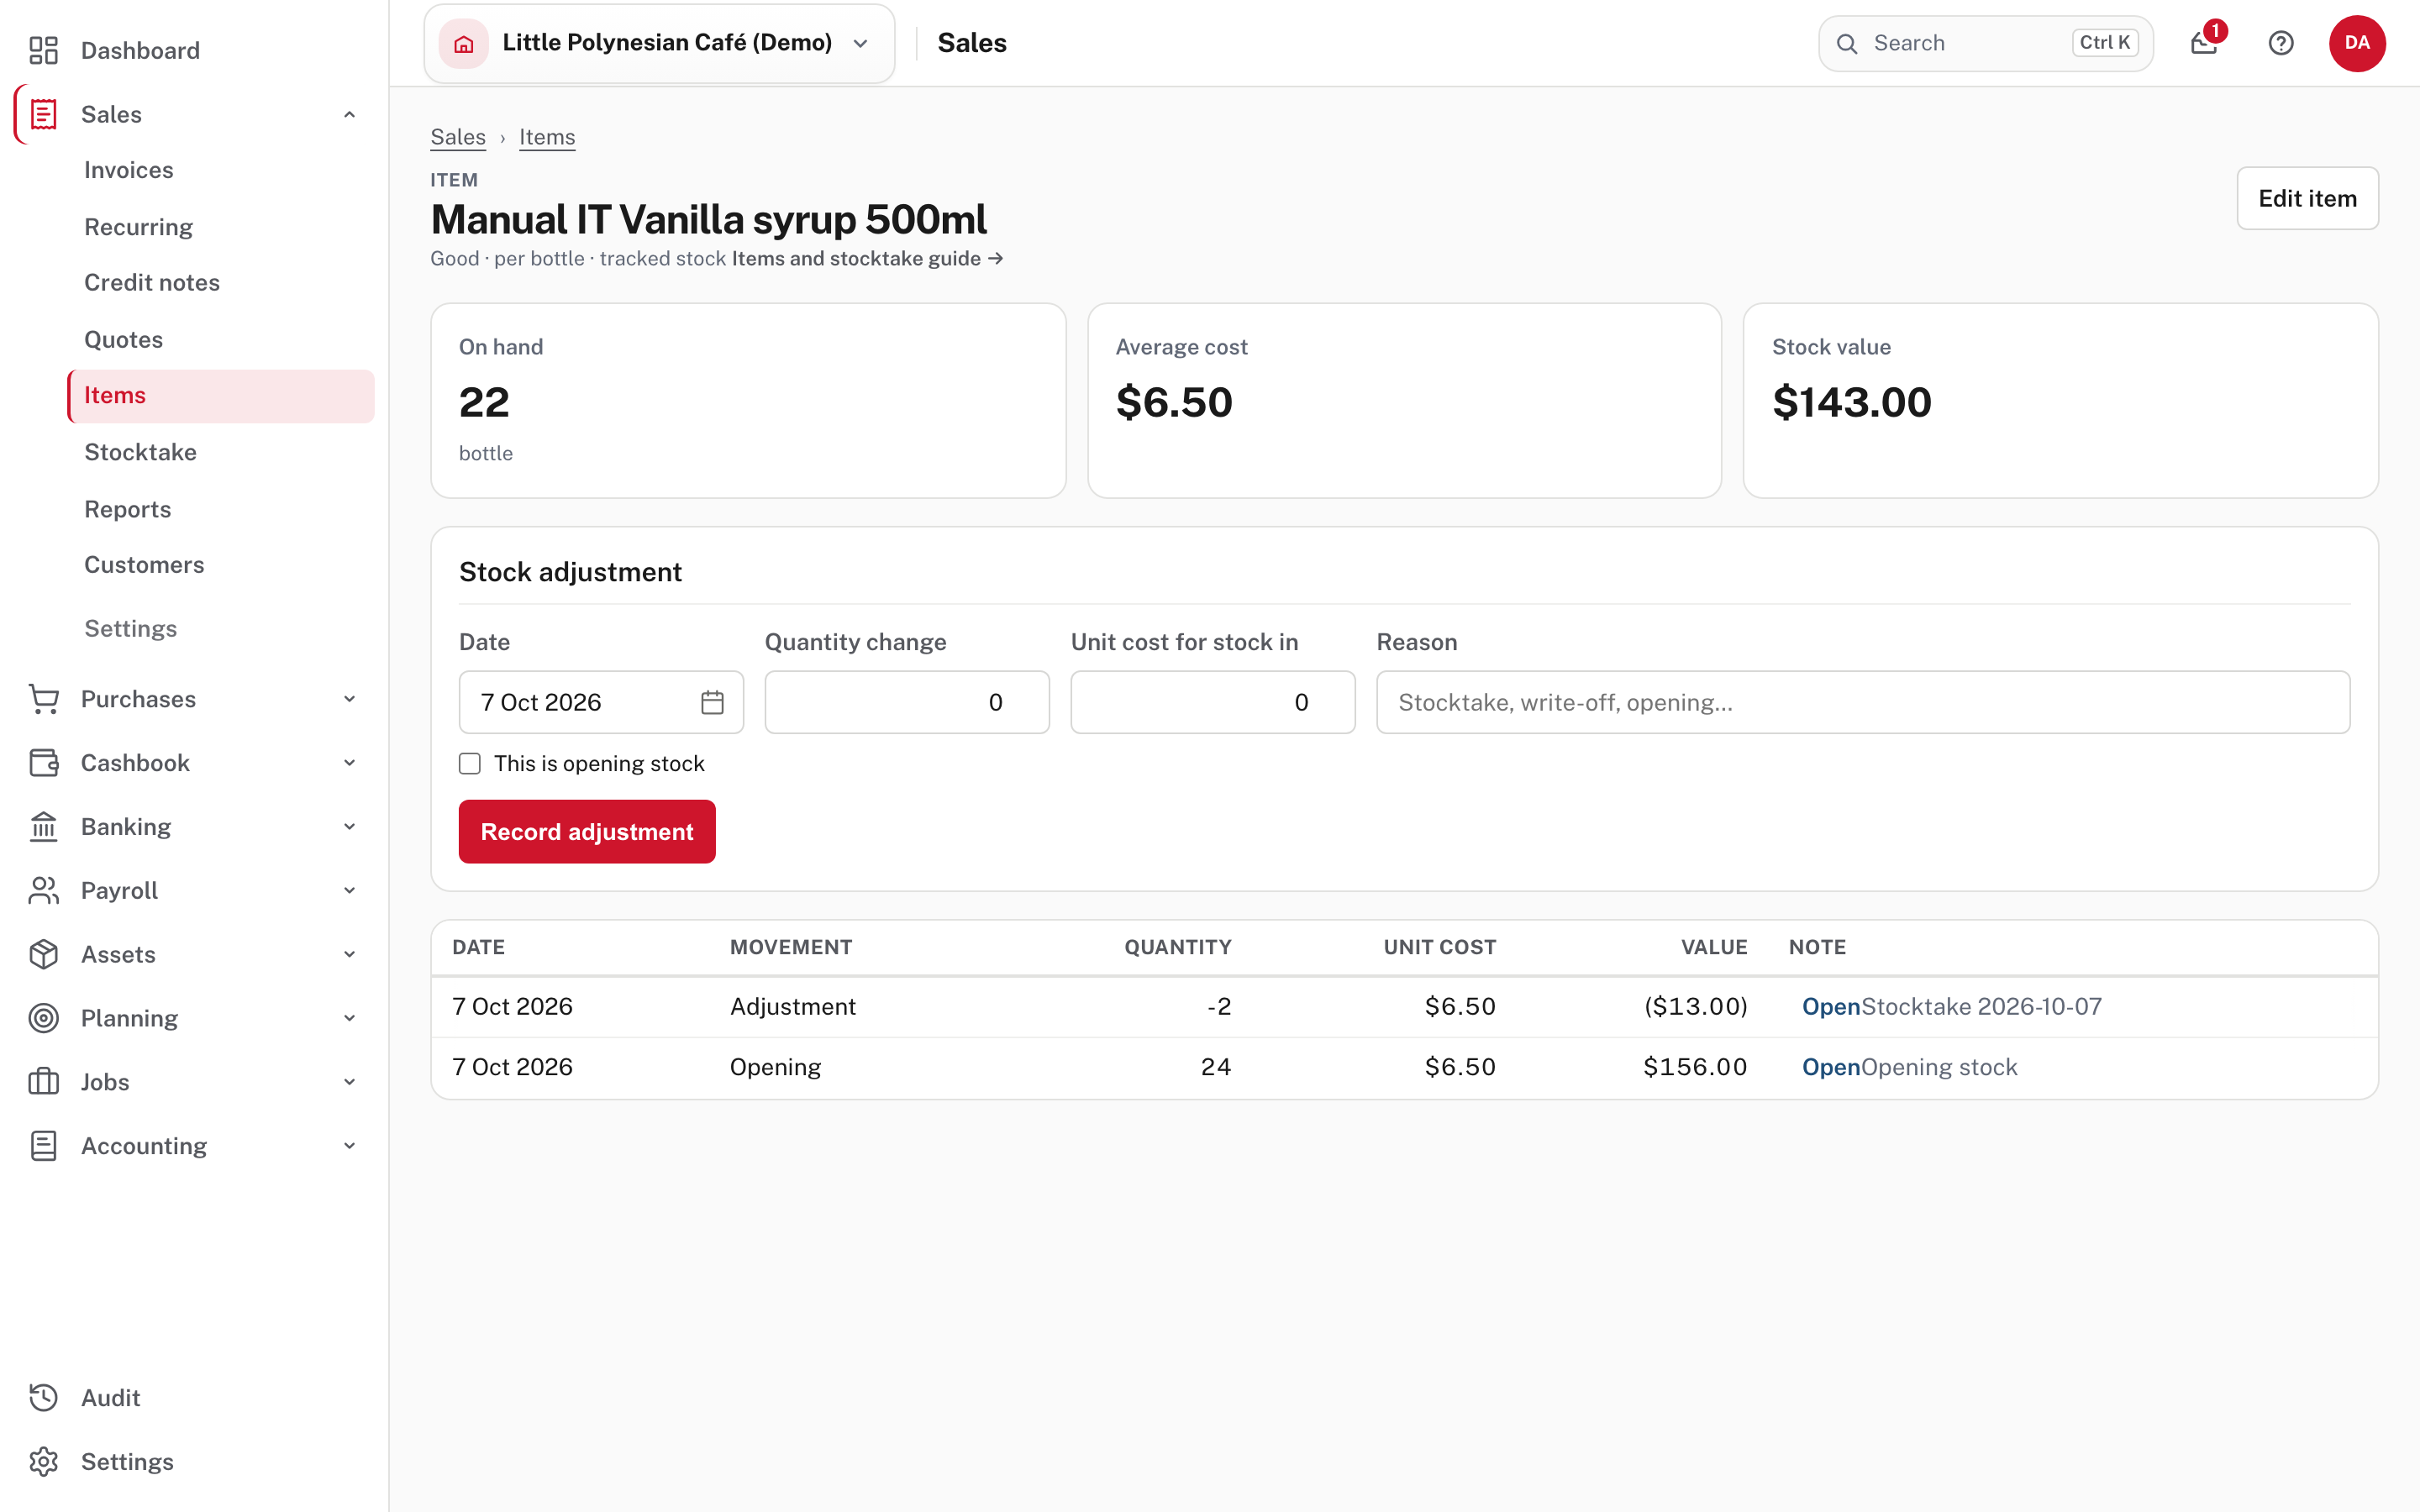
Task: Click the Payroll people icon
Action: 43,890
